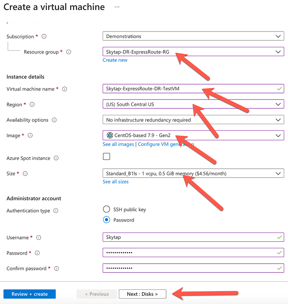The width and height of the screenshot is (288, 304).
Task: Show info tooltip for Availability options
Action: pyautogui.click(x=54, y=120)
